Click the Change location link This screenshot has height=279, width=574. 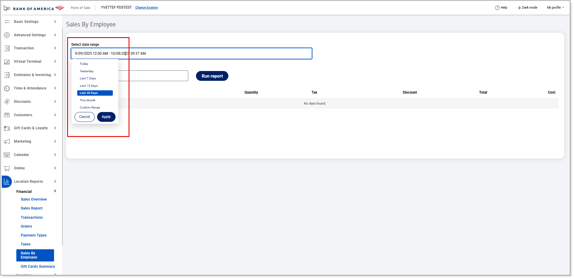tap(146, 8)
